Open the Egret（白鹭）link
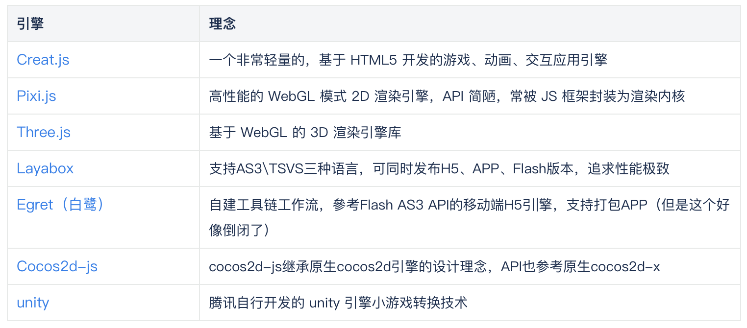Viewport: 747px width, 328px height. click(61, 205)
